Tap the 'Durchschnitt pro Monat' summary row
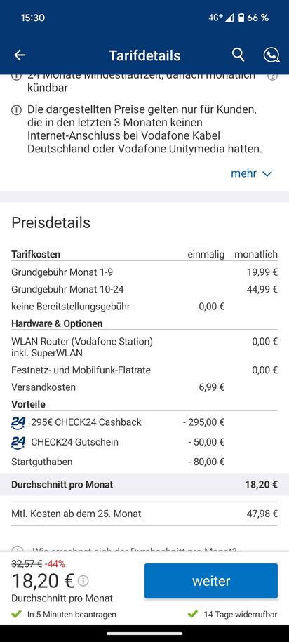The width and height of the screenshot is (289, 642). [144, 485]
